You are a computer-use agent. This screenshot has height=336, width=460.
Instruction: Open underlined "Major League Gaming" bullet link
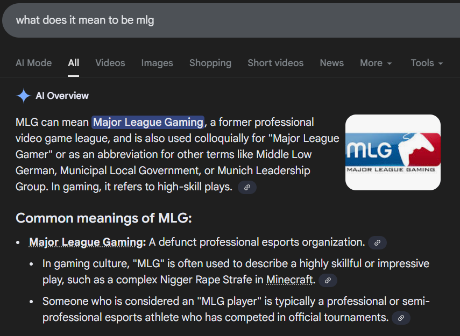coord(87,242)
